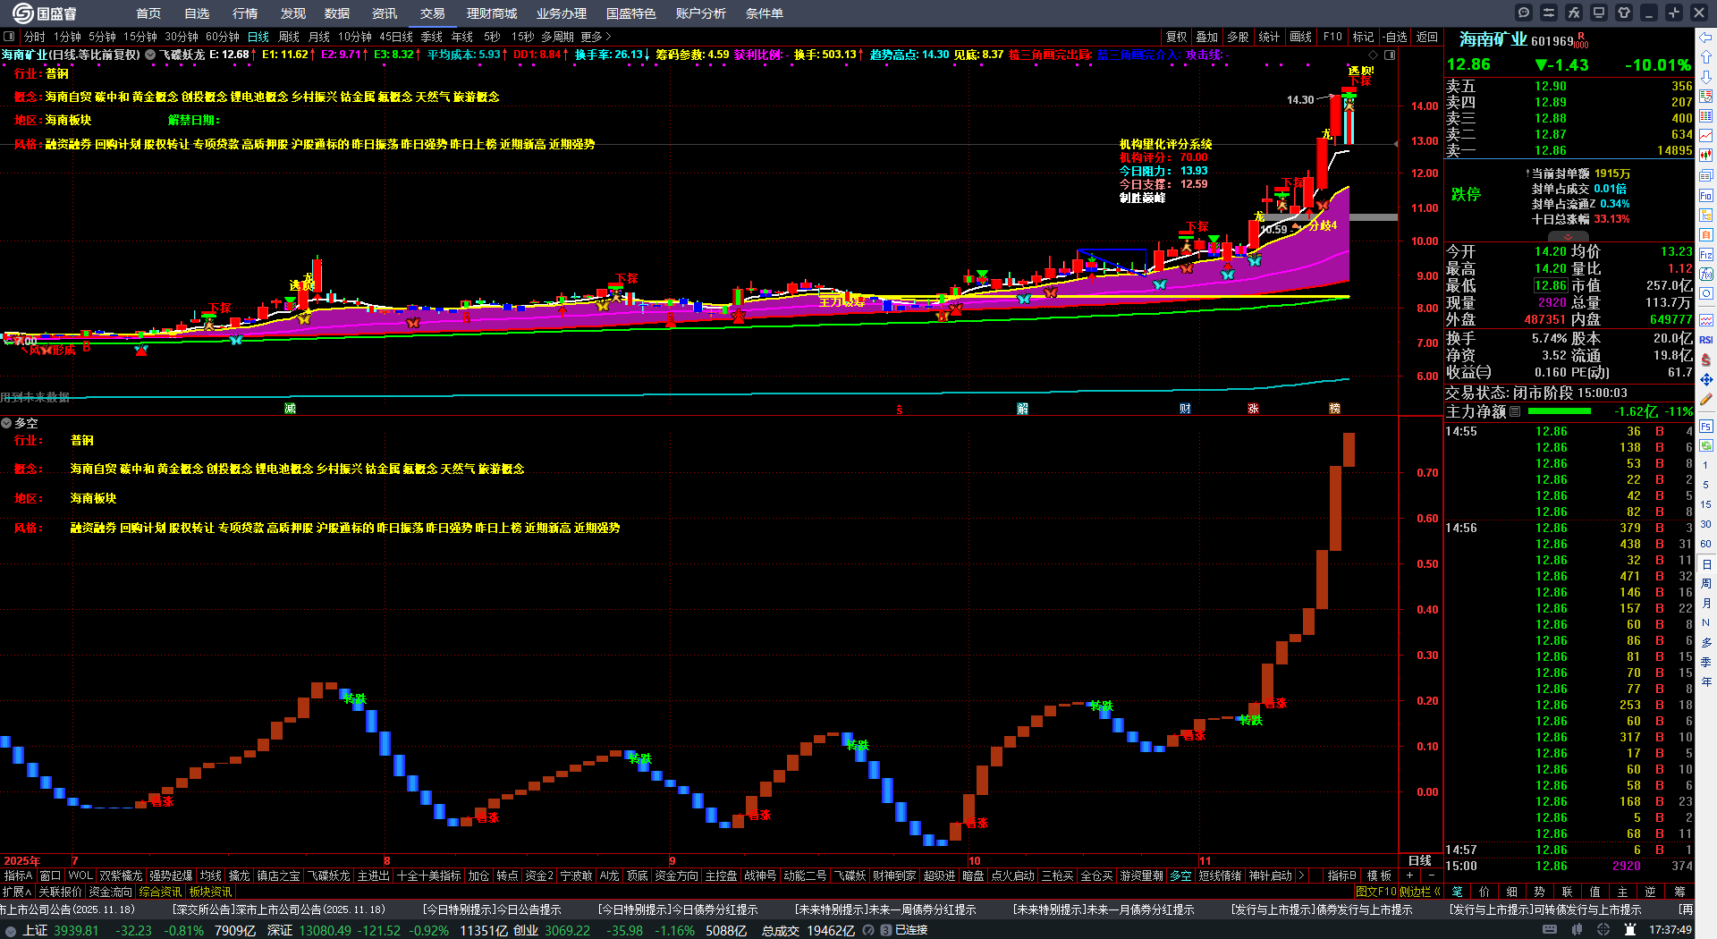
Task: Expand more indicator tabs with right chevron
Action: coord(1301,876)
